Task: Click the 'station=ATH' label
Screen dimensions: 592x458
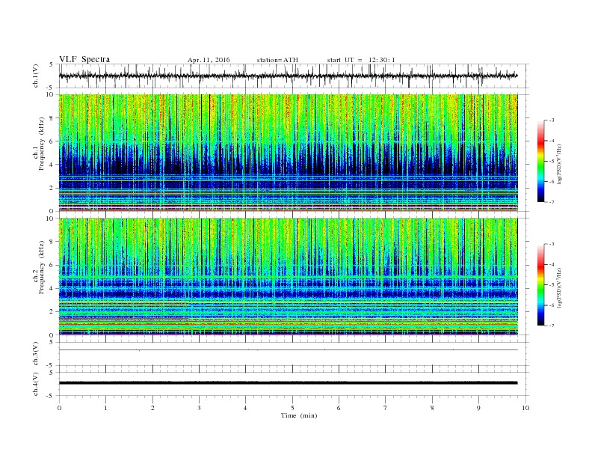Action: coord(277,60)
